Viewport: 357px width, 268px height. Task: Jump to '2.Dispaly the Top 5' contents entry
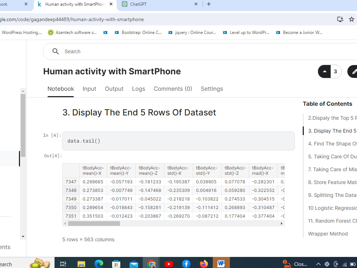point(332,118)
